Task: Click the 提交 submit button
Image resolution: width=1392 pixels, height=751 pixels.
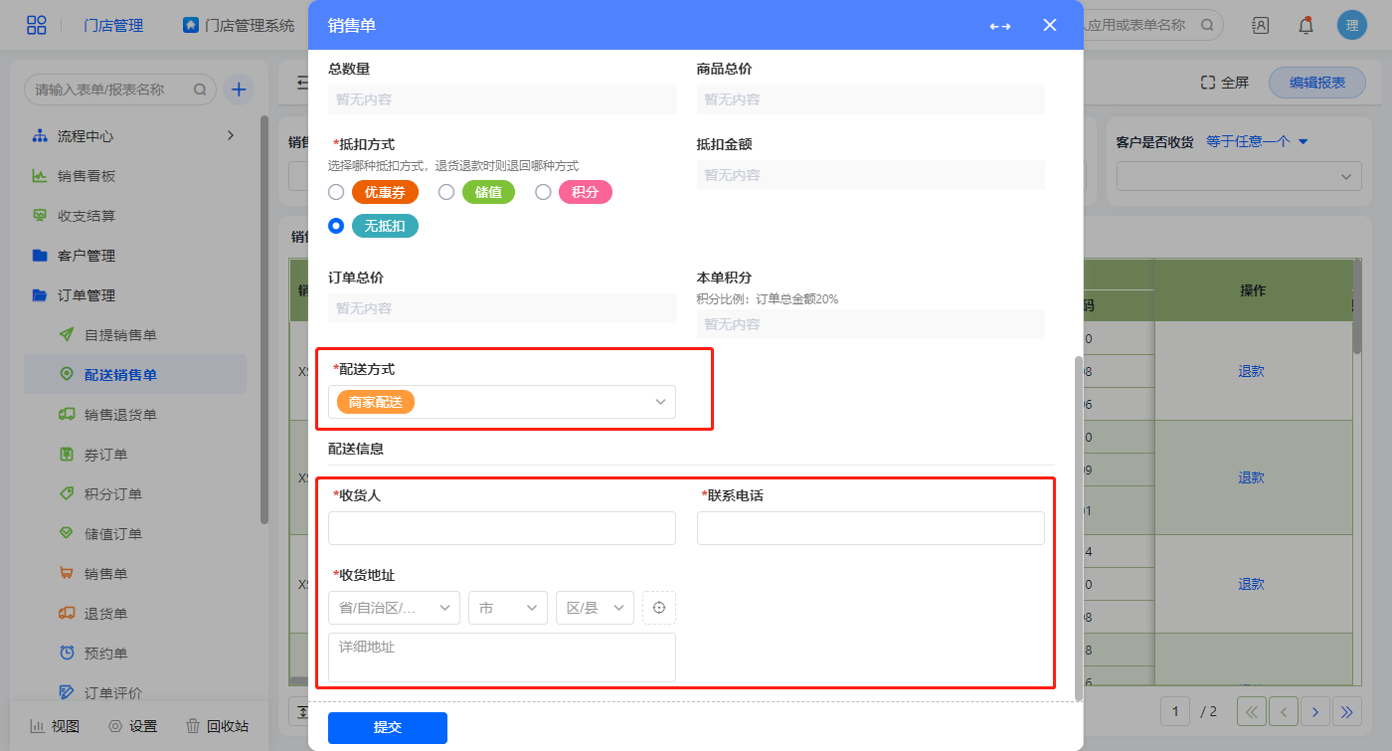Action: tap(388, 727)
